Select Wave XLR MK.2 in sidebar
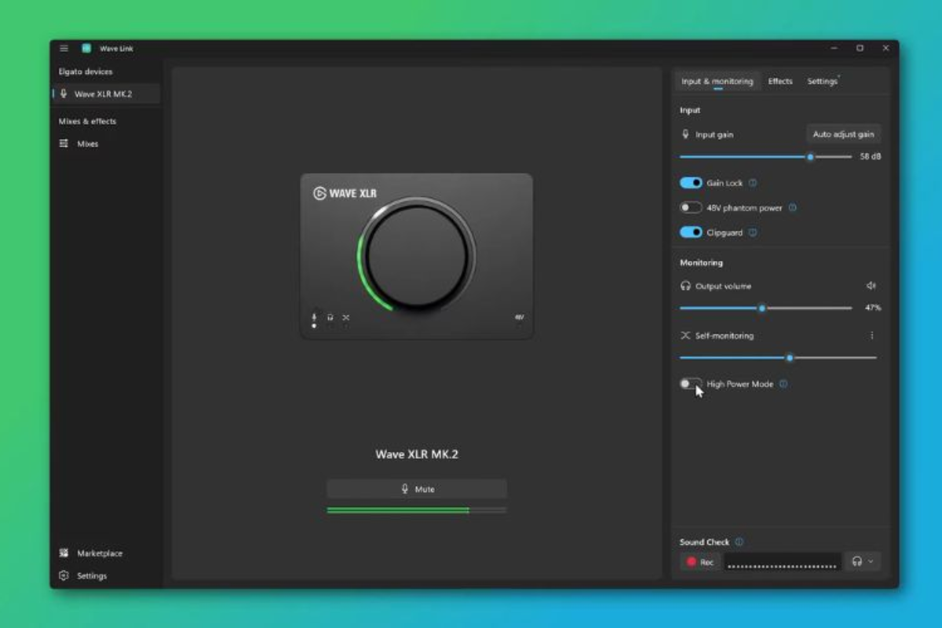Image resolution: width=942 pixels, height=628 pixels. (x=106, y=94)
